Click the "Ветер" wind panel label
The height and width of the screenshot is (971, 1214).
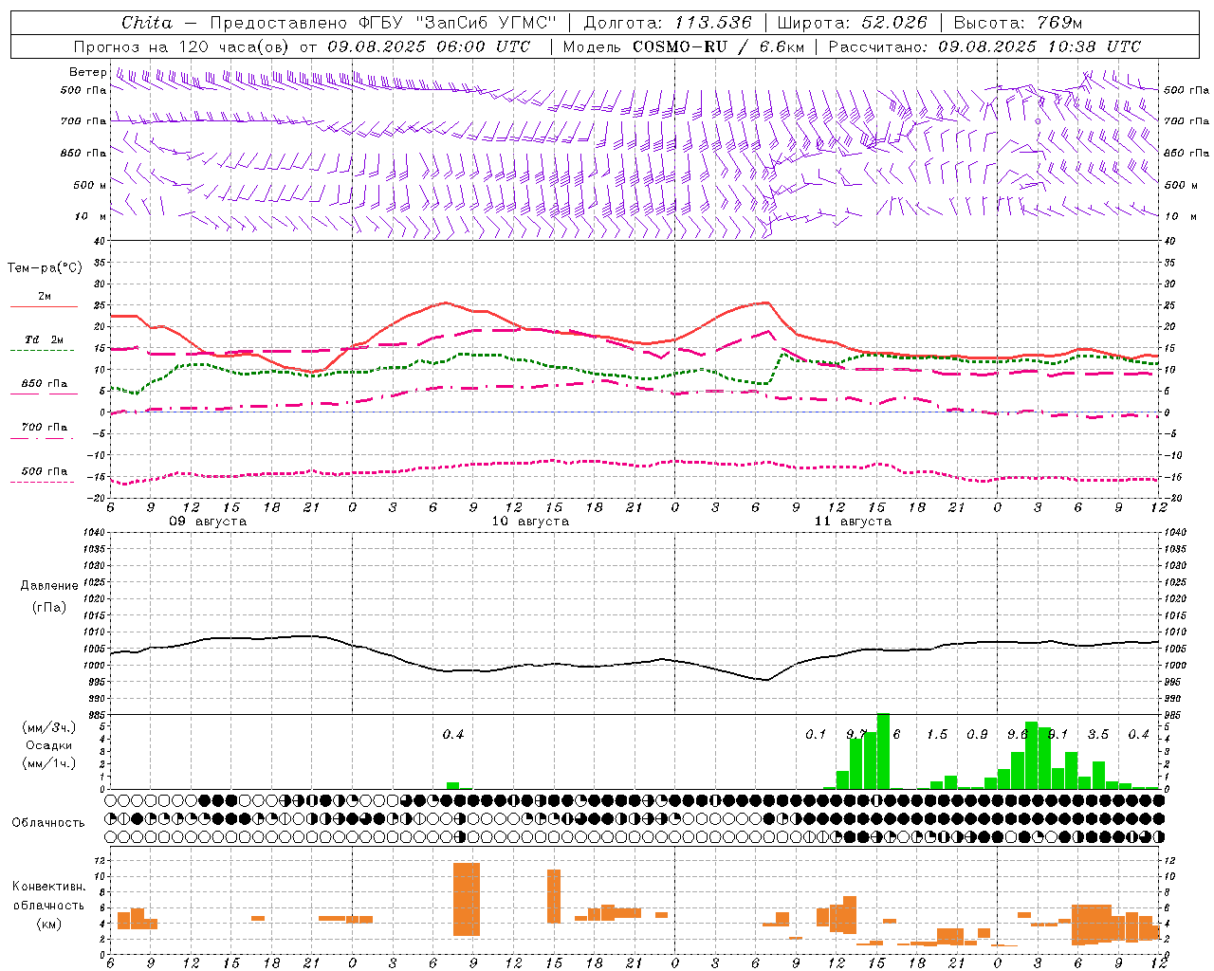coord(87,72)
